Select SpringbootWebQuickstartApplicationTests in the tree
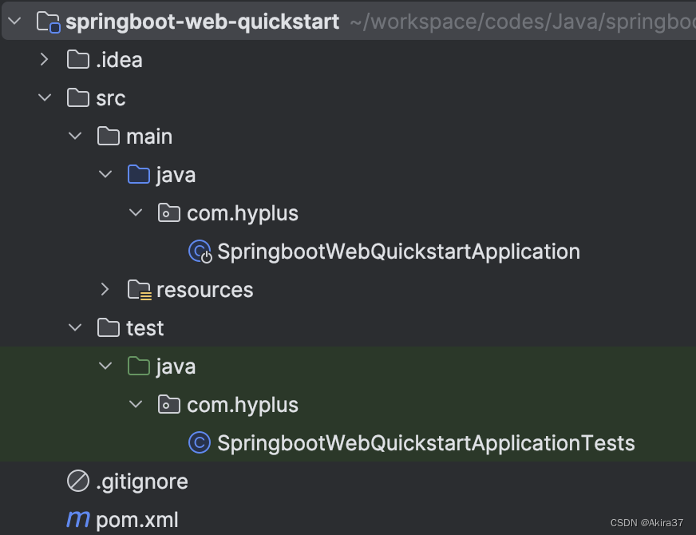Screen dimensions: 696x535 point(426,442)
